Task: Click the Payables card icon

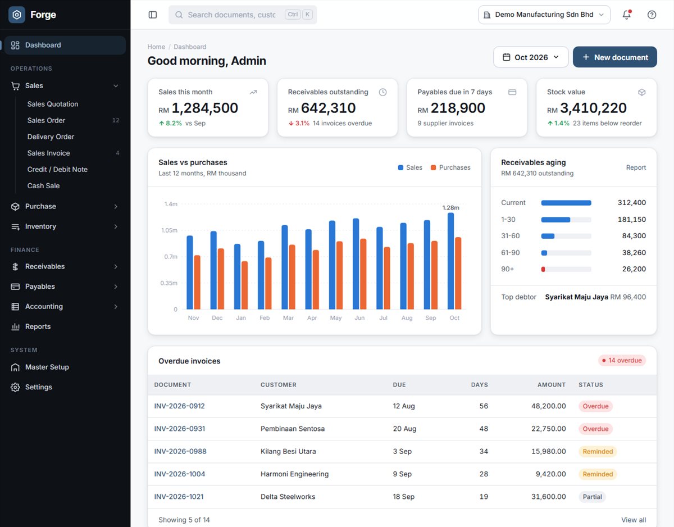Action: click(15, 287)
